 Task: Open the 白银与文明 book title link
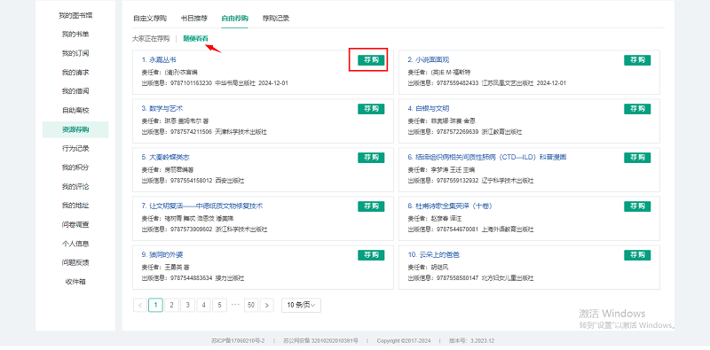pos(429,108)
